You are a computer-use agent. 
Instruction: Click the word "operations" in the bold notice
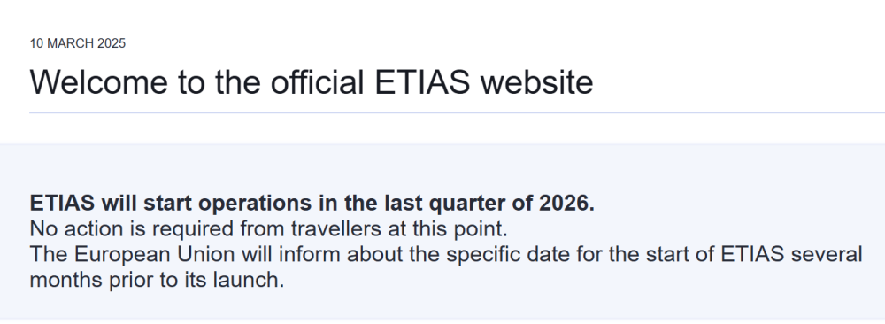[x=257, y=204]
